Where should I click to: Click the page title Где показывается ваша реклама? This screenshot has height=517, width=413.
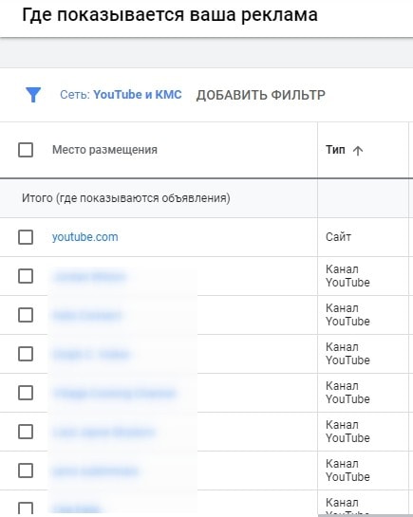(x=170, y=14)
